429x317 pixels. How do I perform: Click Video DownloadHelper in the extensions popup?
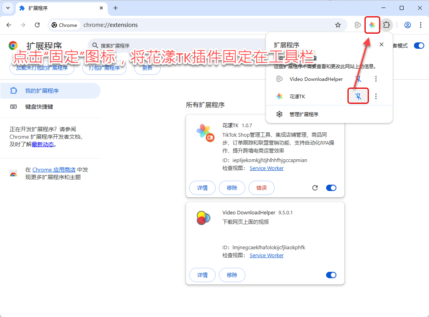[316, 79]
